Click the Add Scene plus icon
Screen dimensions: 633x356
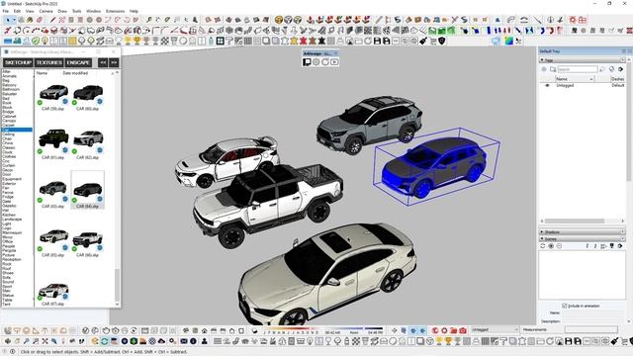coord(551,246)
